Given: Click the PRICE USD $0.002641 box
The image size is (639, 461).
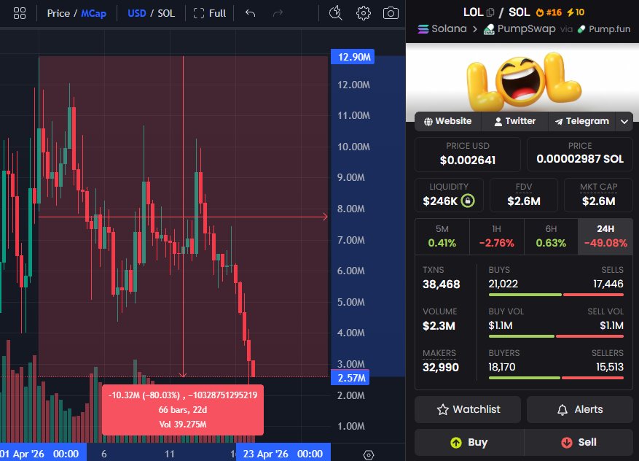Looking at the screenshot, I should point(468,154).
